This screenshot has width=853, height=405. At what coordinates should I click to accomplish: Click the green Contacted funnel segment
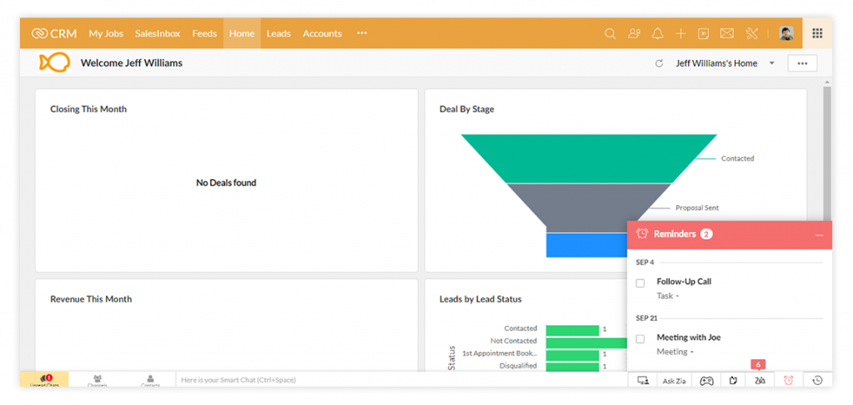pos(589,159)
